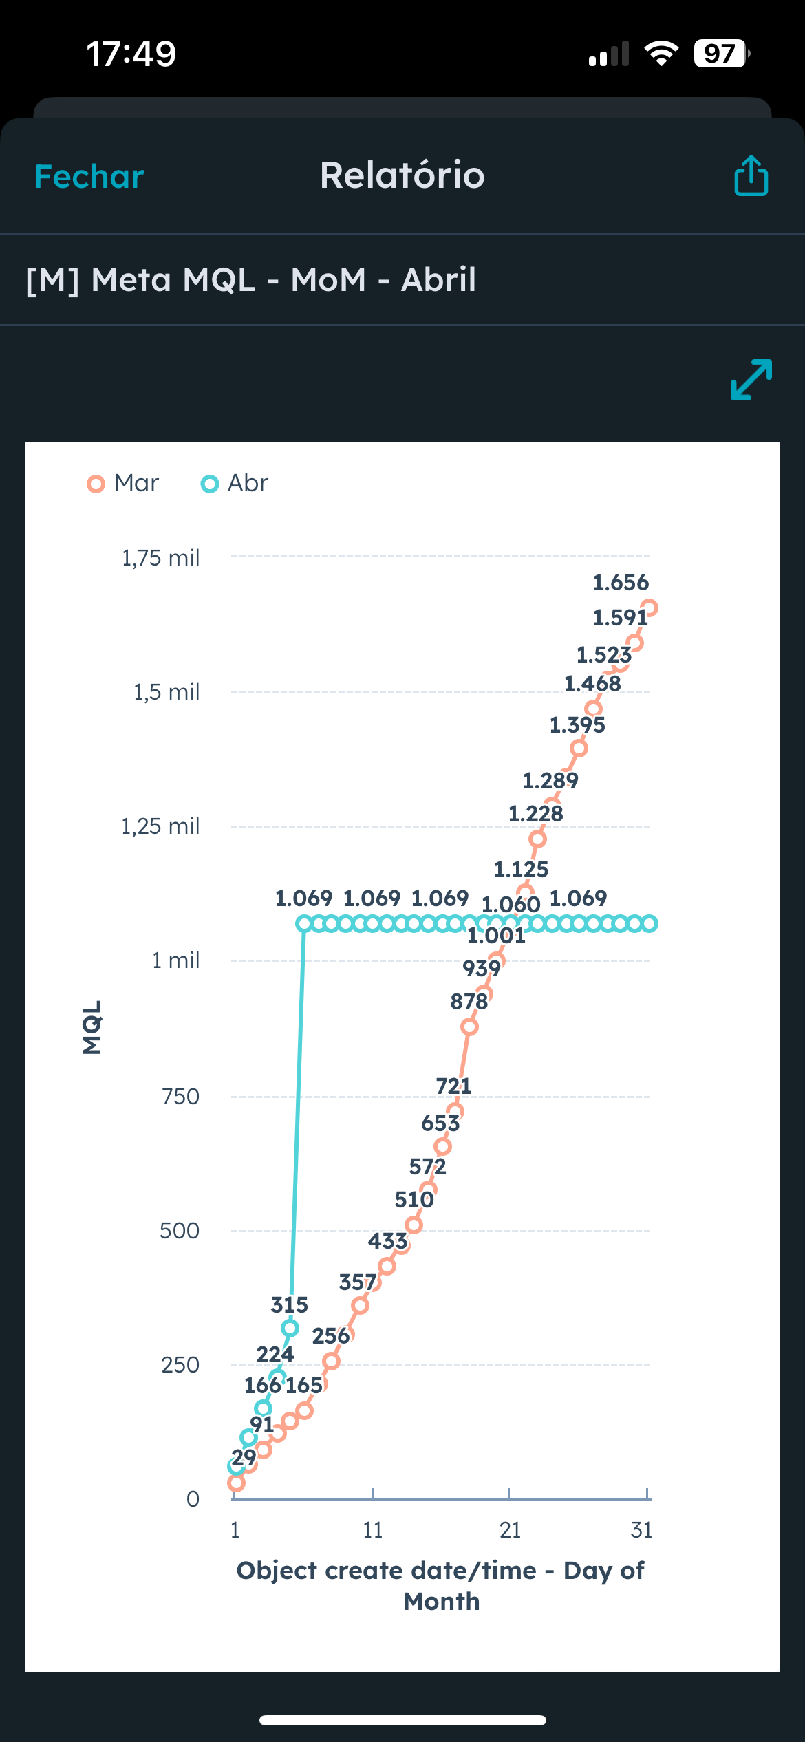Viewport: 805px width, 1742px height.
Task: Tap the report title Meta MQL MoM Abril
Action: point(251,280)
